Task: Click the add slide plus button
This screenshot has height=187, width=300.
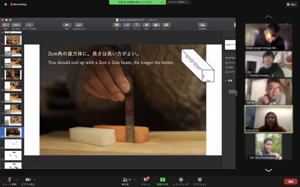Action: 30,25
